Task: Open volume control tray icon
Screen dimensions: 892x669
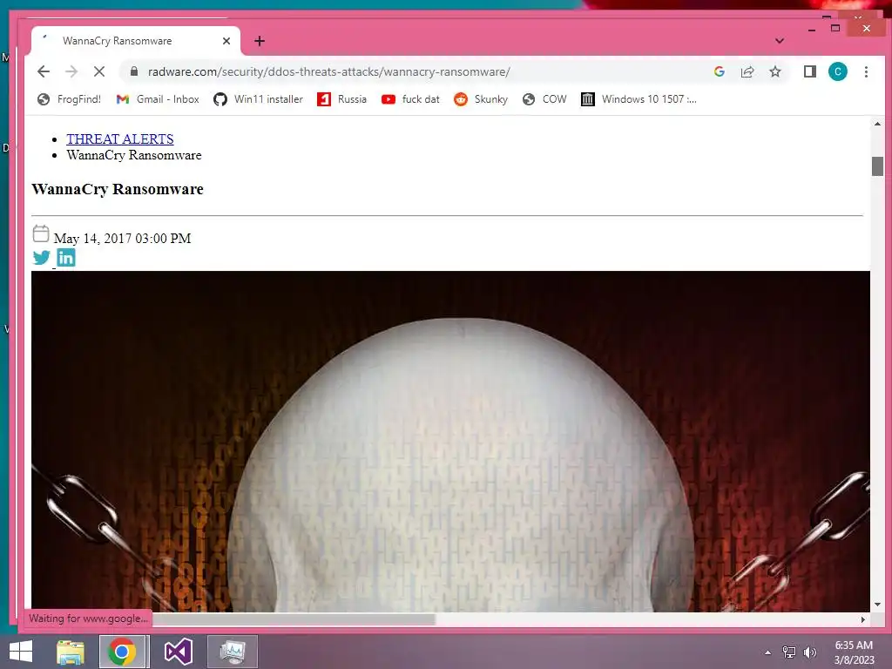Action: [809, 652]
